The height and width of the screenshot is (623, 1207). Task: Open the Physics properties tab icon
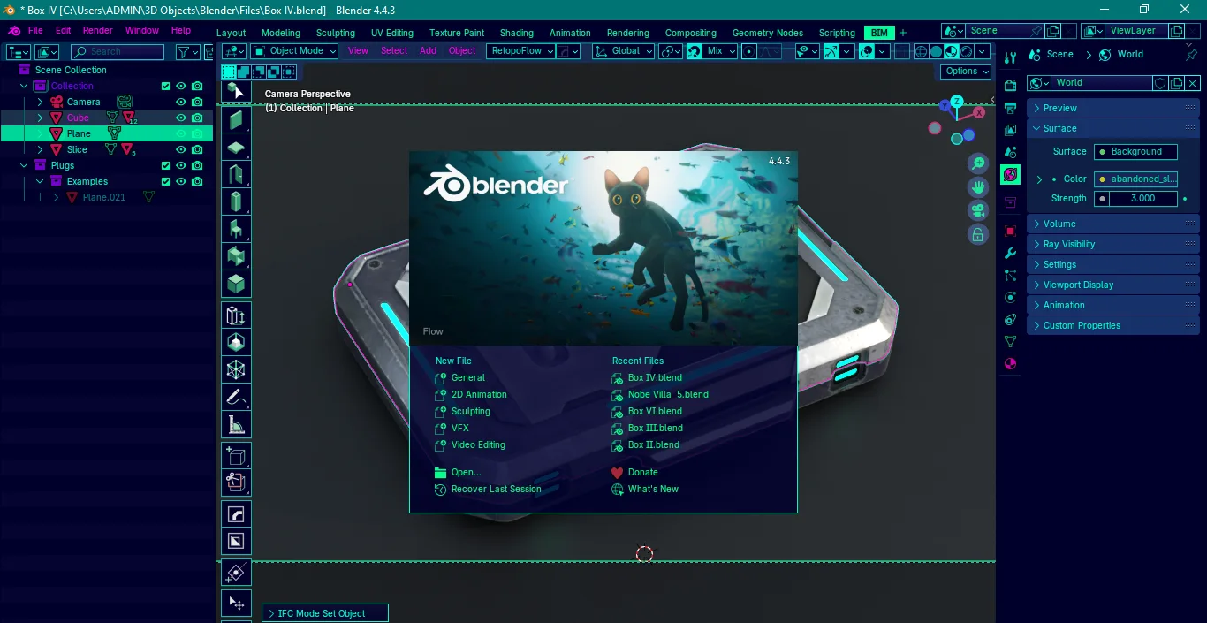tap(1011, 297)
